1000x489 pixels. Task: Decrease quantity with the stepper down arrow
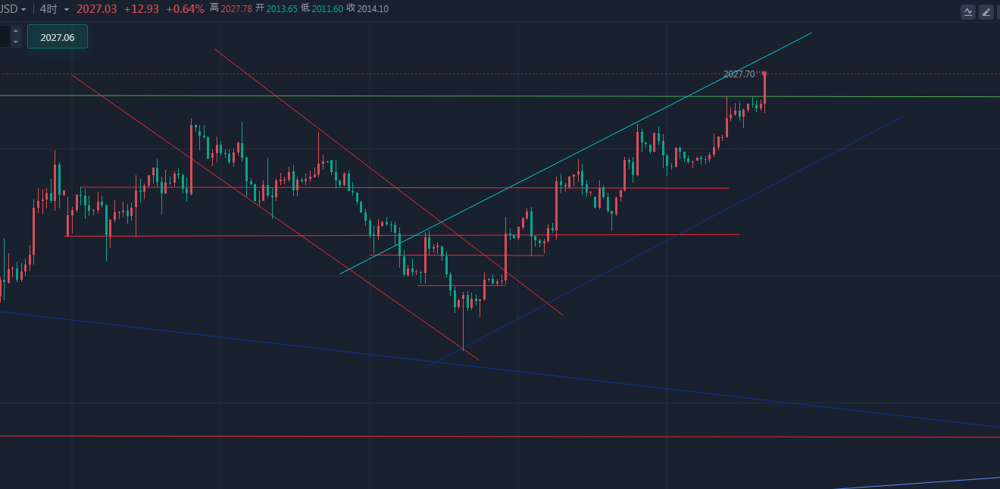(15, 42)
